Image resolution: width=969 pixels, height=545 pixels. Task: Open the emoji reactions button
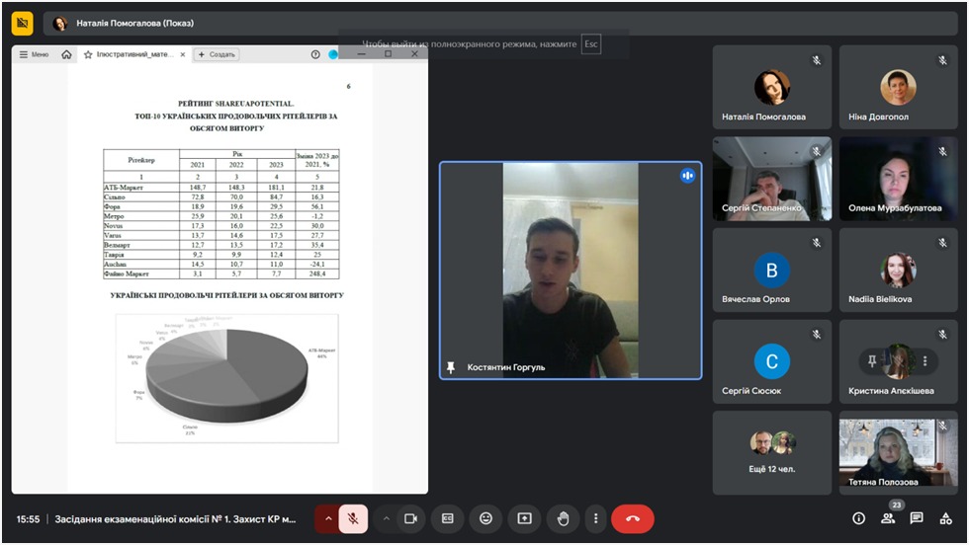485,518
